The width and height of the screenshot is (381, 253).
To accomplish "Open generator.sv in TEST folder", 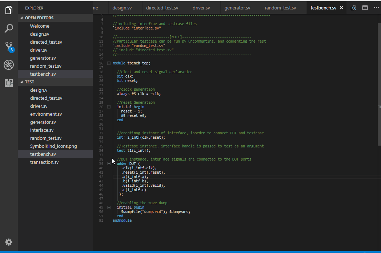I will point(55,122).
